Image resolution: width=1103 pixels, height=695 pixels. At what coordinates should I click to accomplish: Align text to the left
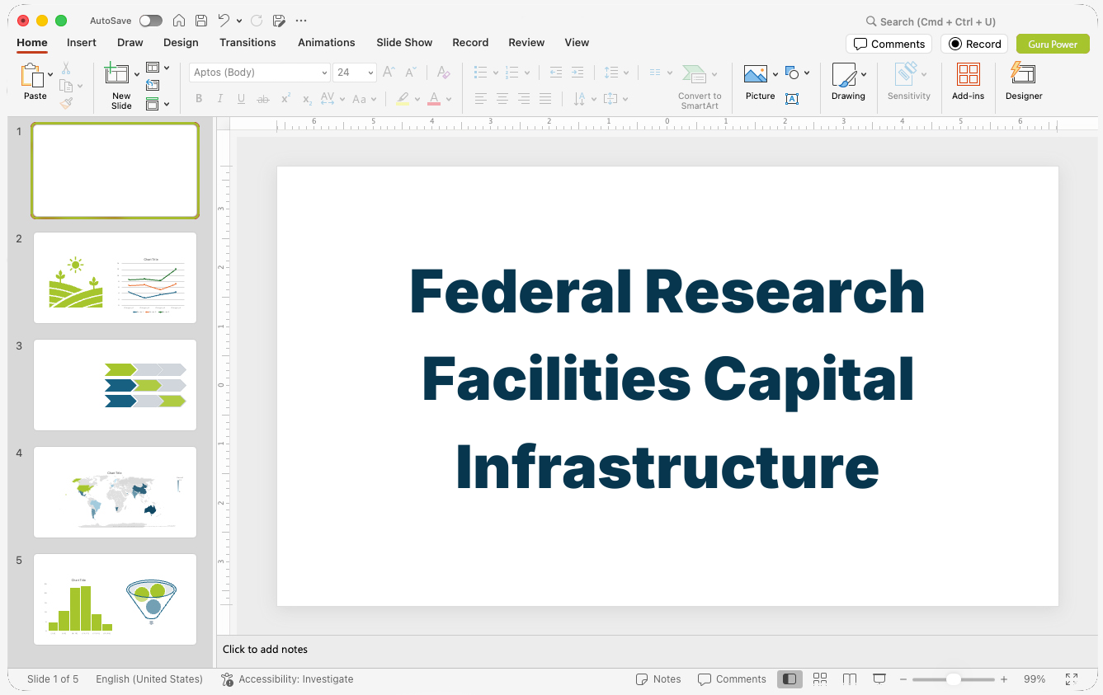coord(481,99)
